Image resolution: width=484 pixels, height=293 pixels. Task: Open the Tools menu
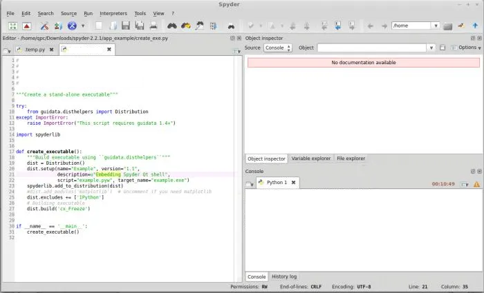(x=140, y=14)
